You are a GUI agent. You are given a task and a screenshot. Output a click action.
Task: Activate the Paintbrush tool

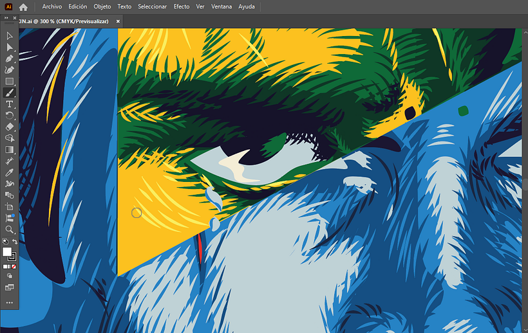[x=10, y=93]
